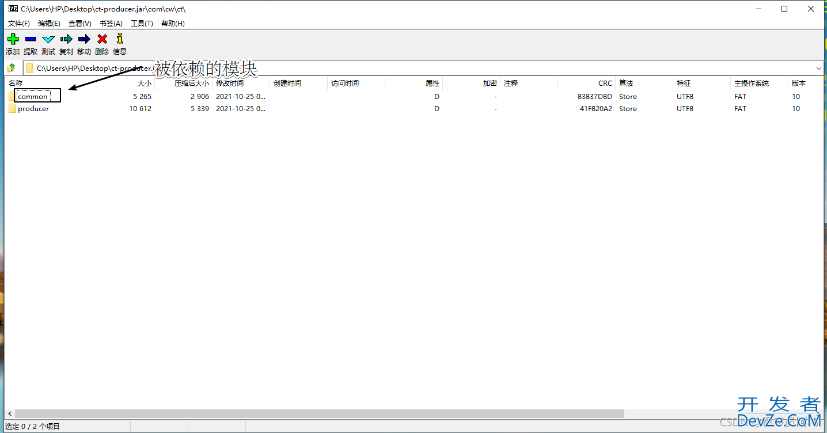Viewport: 827px width, 433px height.
Task: Click size value 10 612
Action: click(141, 108)
